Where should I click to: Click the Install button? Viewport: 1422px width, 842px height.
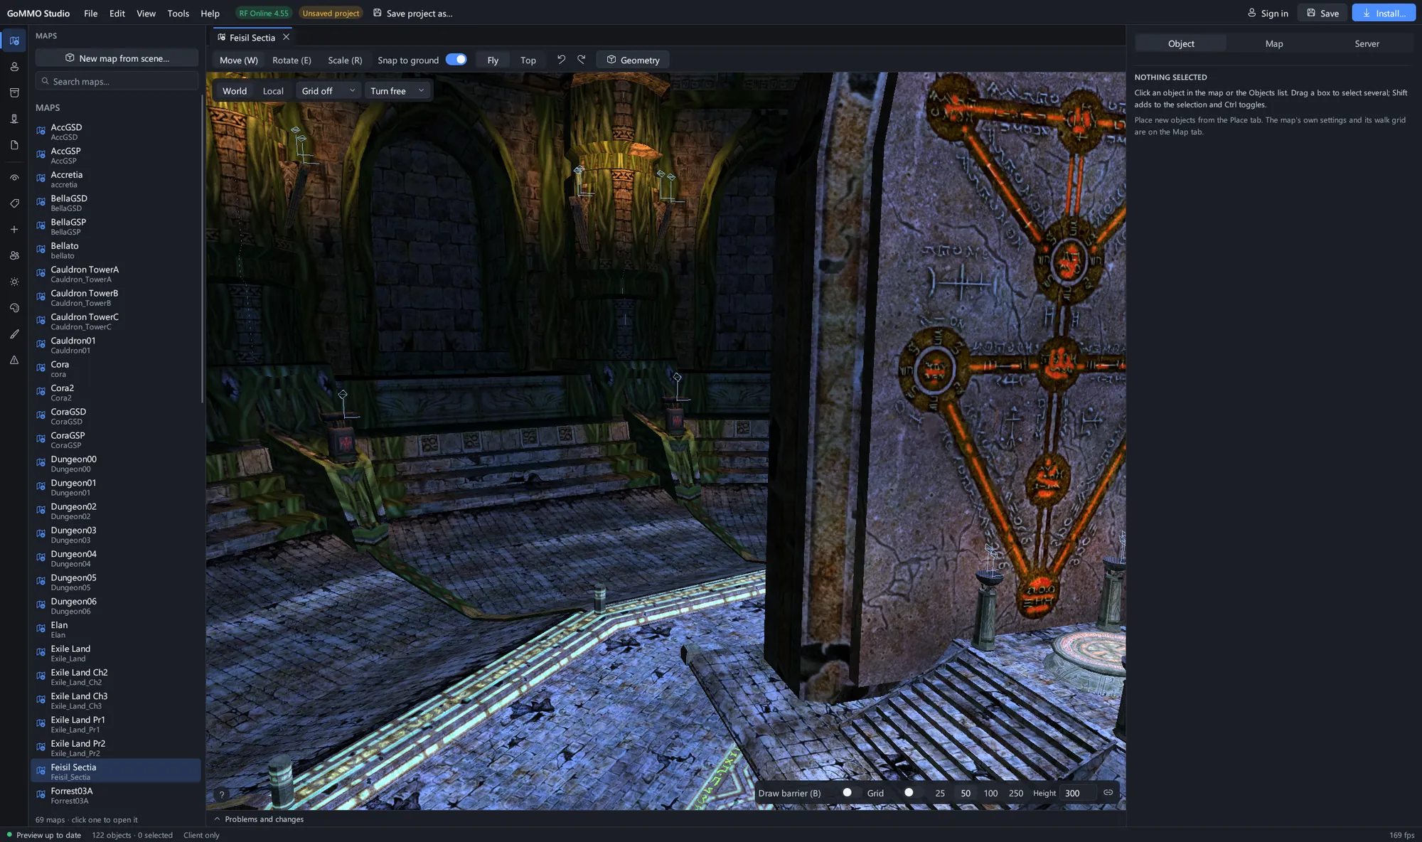tap(1384, 13)
